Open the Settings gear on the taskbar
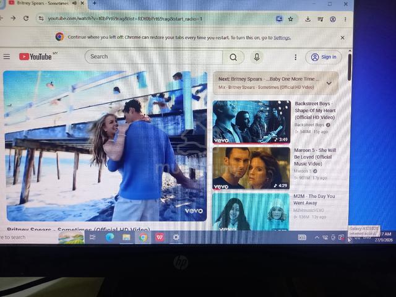The height and width of the screenshot is (297, 396). [x=176, y=237]
